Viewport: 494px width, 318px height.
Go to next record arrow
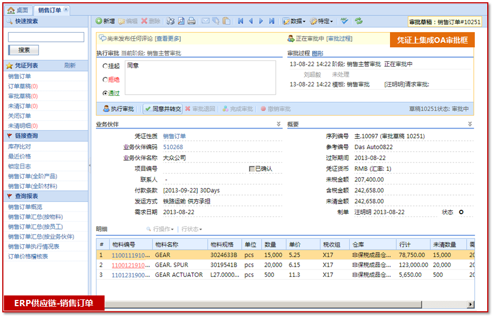coord(261,21)
